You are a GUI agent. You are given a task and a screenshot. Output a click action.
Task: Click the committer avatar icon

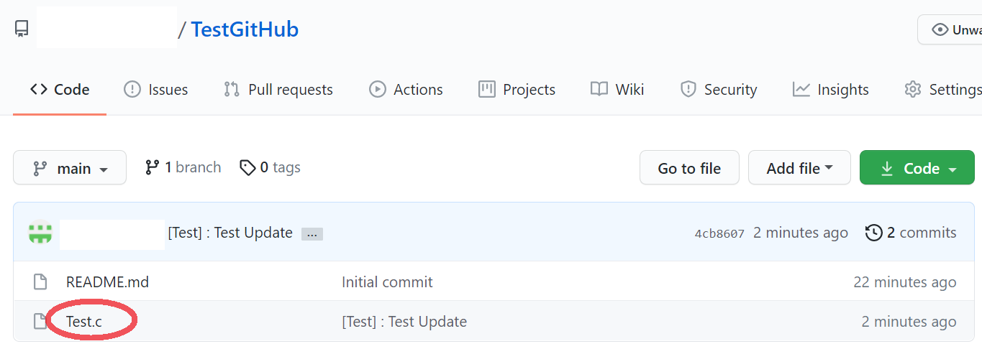[x=40, y=233]
